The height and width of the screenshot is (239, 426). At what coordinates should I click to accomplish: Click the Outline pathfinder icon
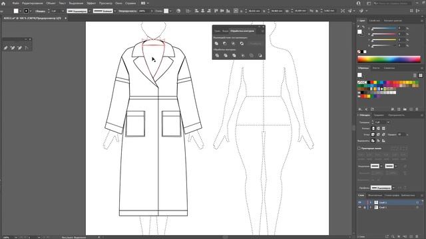(x=252, y=55)
